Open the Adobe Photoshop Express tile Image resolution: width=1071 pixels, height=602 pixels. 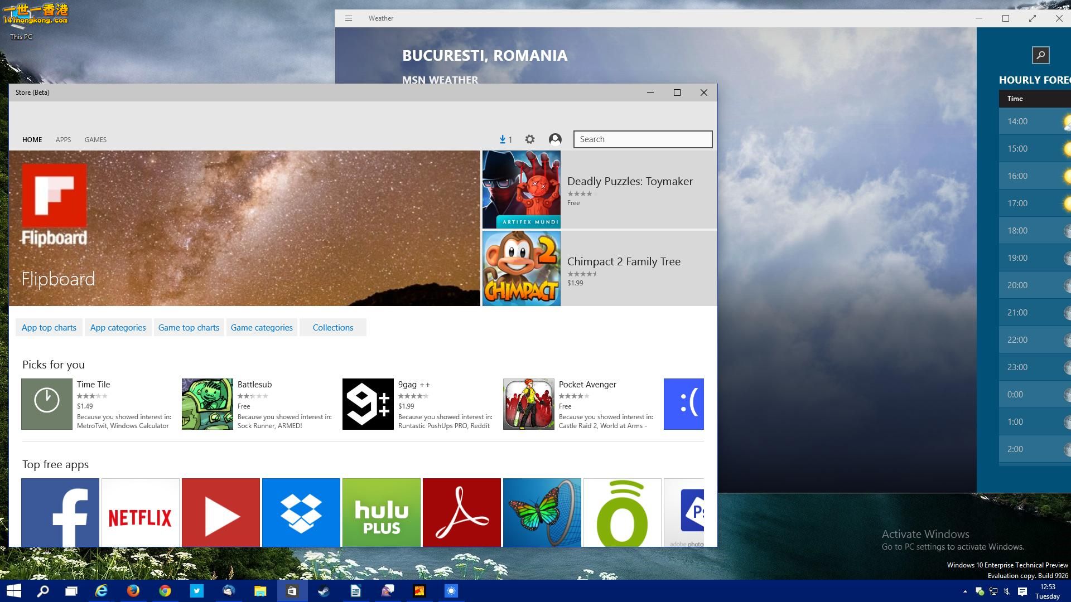click(x=684, y=512)
